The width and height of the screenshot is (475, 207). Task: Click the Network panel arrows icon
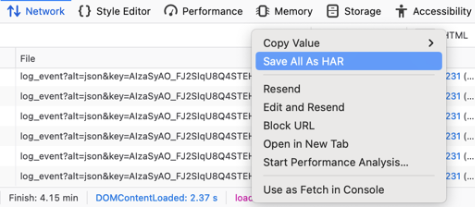coord(13,11)
